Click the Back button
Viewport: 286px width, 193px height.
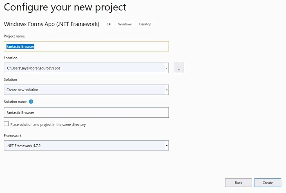[x=238, y=183]
